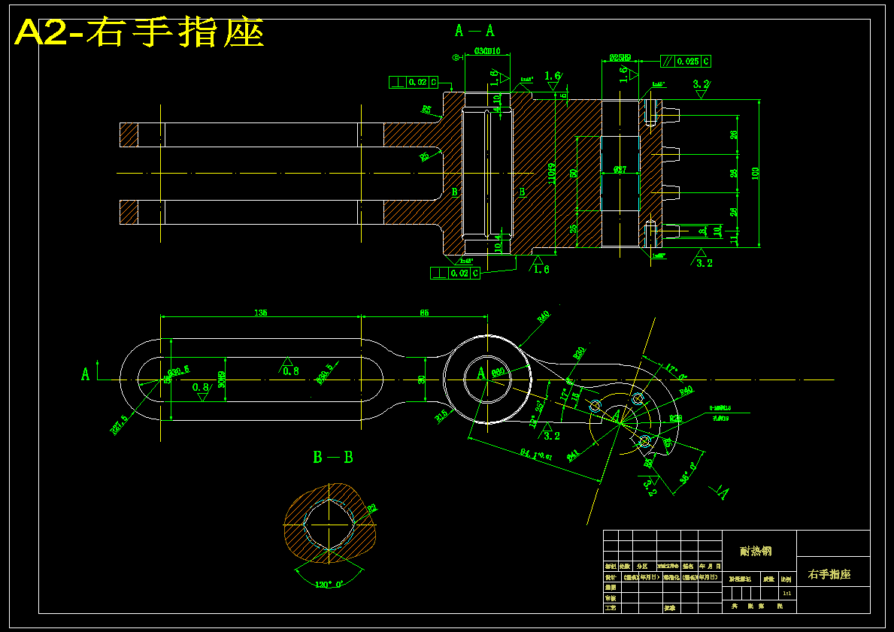The height and width of the screenshot is (632, 894).
Task: Pick the 100 overall height dimension
Action: [756, 174]
